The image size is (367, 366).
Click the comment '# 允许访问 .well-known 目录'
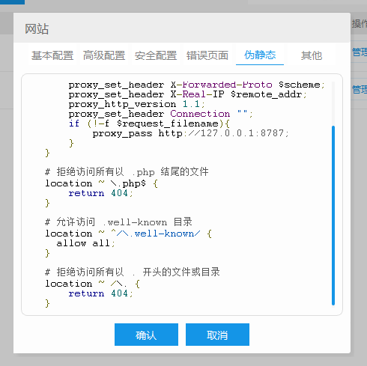tap(118, 222)
